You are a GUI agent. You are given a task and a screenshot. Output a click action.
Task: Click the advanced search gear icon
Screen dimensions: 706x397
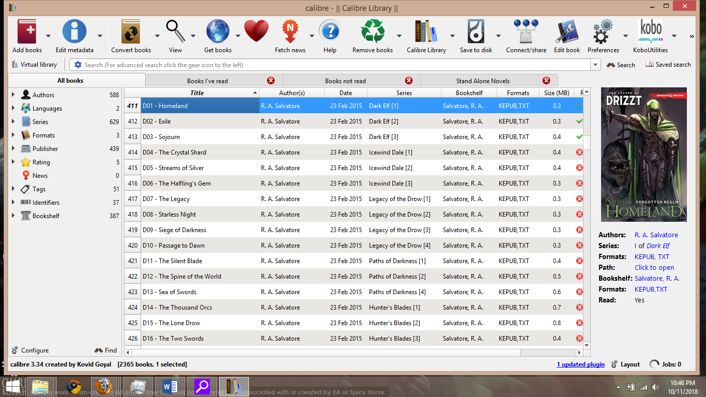(x=78, y=65)
